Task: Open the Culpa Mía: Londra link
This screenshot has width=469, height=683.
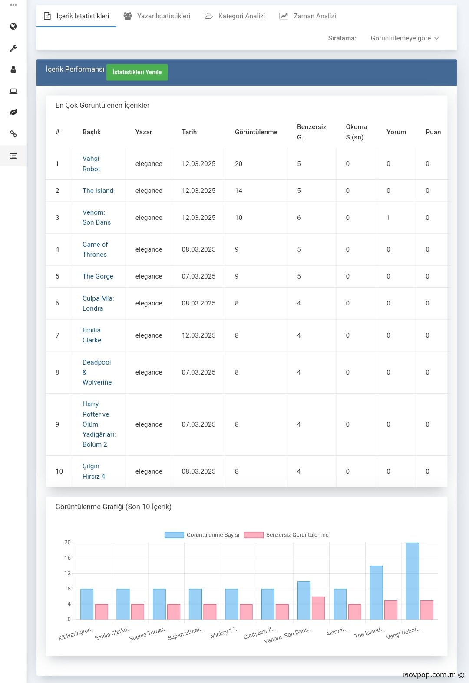Action: tap(98, 303)
